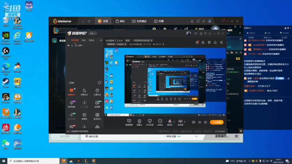Mute the 麦克风 microphone
Image resolution: width=292 pixels, height=164 pixels.
pos(170,121)
